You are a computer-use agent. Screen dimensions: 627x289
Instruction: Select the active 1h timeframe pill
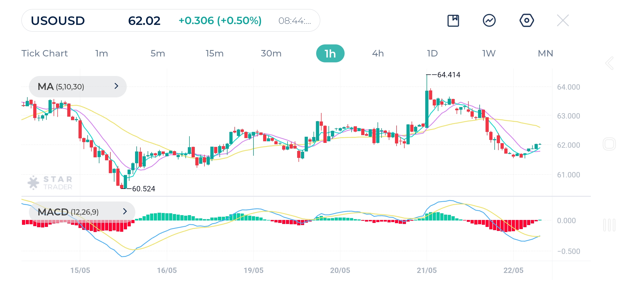[x=330, y=54]
